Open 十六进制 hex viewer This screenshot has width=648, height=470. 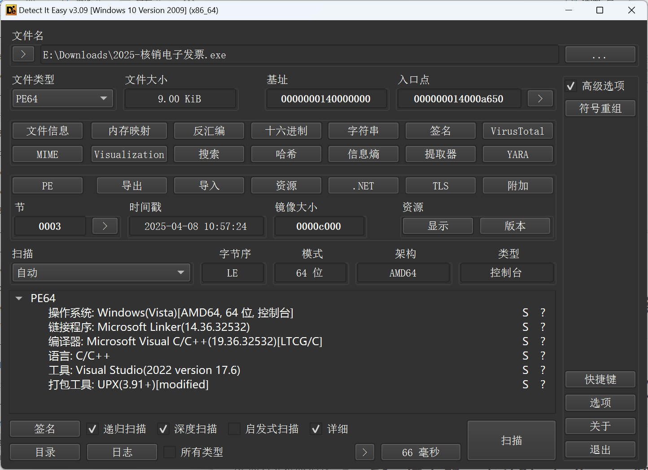click(286, 131)
